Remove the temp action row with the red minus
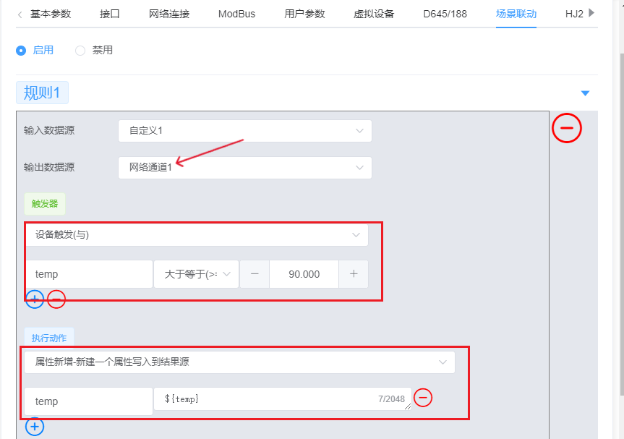The width and height of the screenshot is (624, 439). (423, 398)
